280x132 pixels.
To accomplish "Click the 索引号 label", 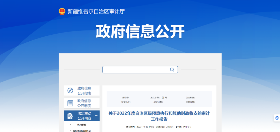I will click(x=126, y=97).
